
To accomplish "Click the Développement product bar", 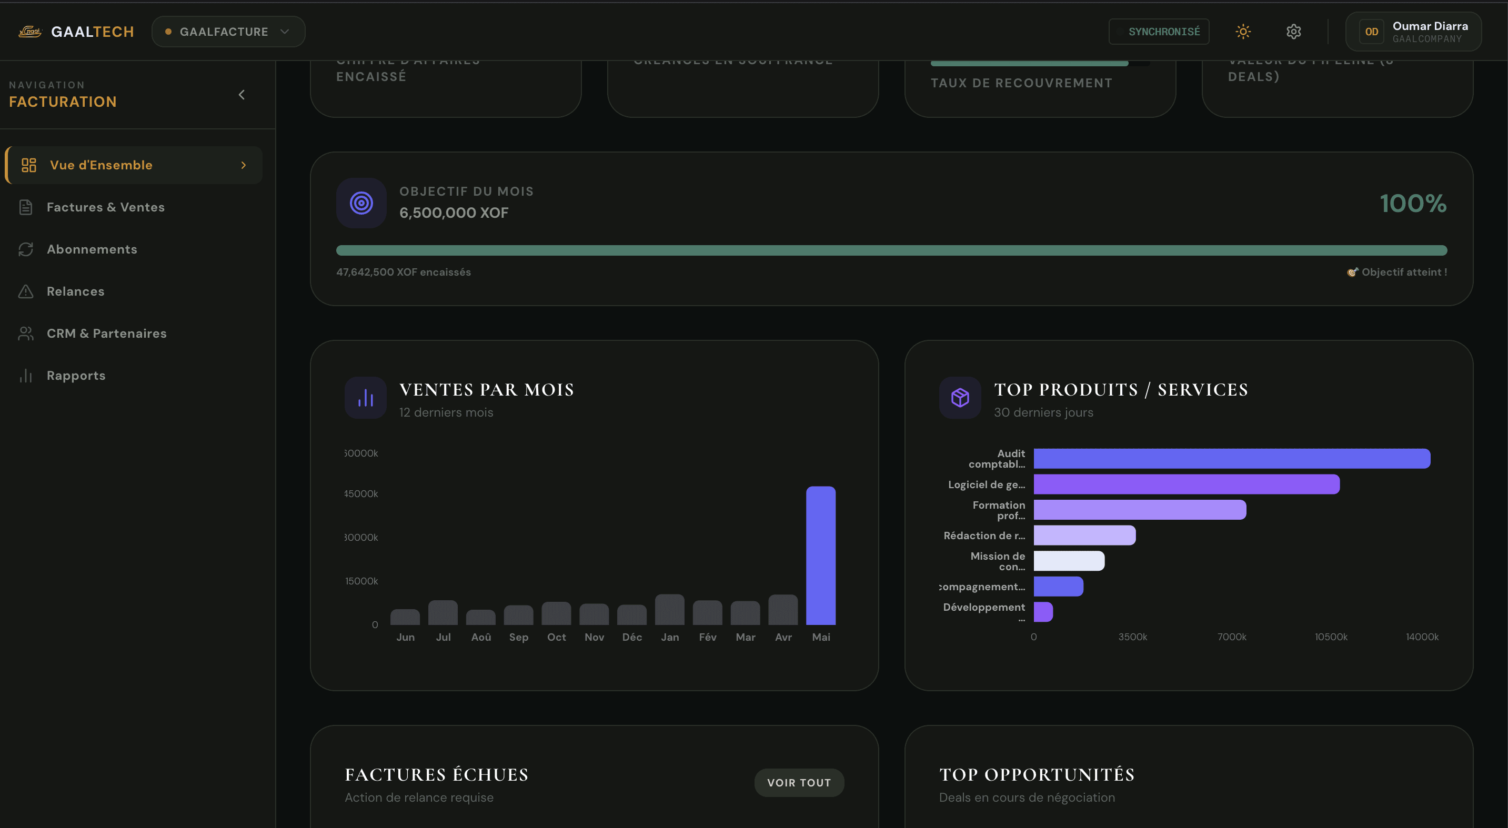I will coord(1043,612).
